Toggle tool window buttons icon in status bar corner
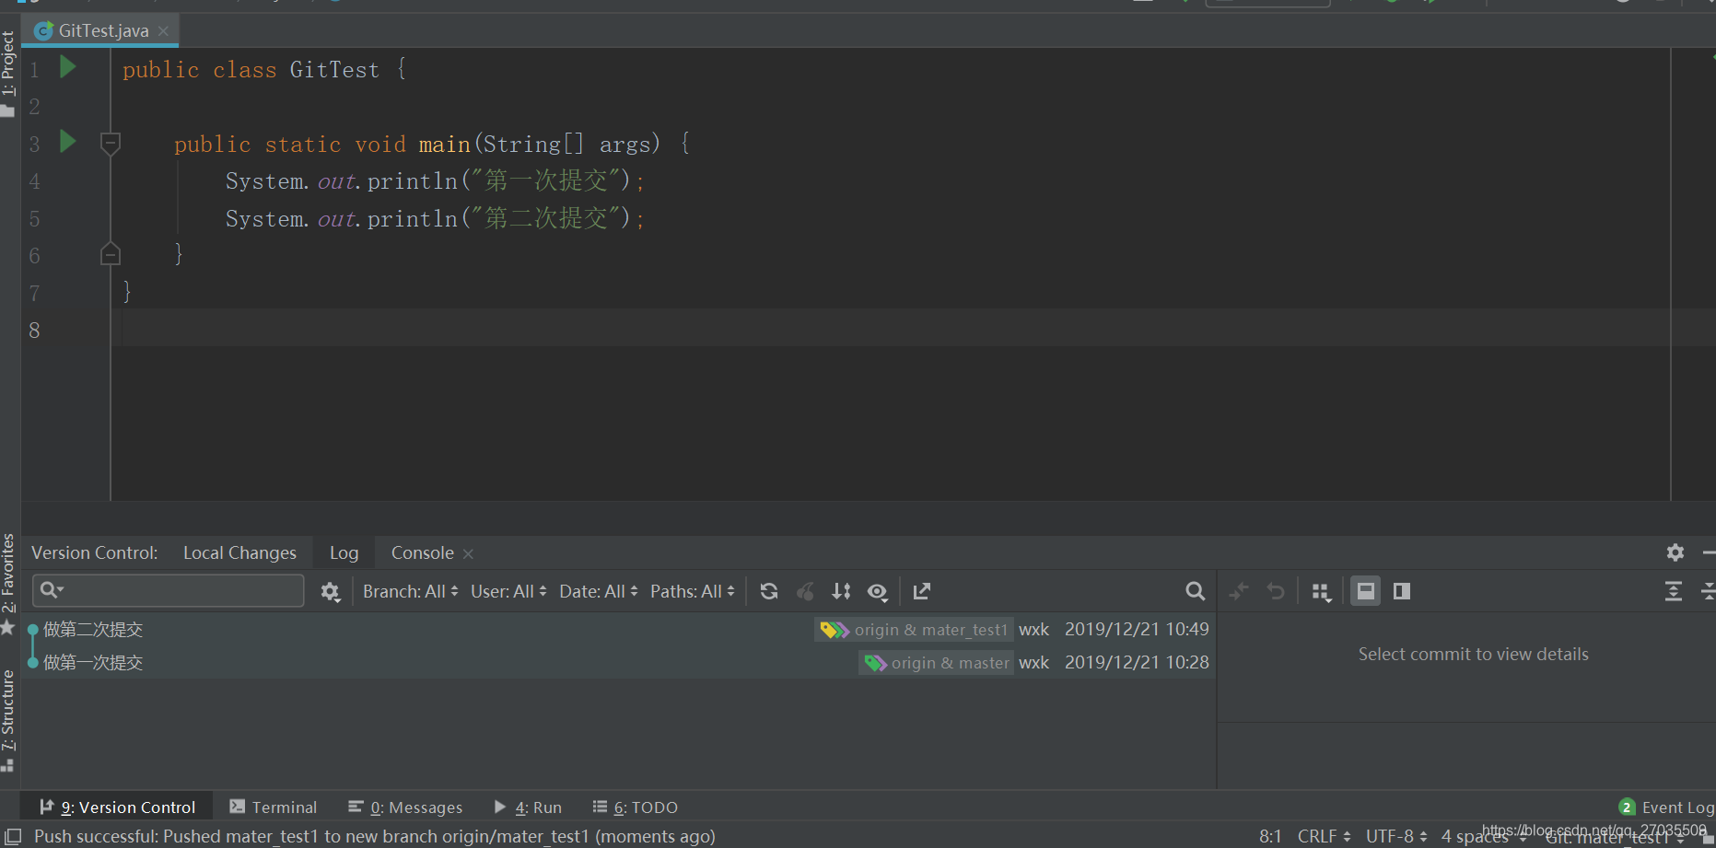Screen dimensions: 1716x848 (13, 836)
